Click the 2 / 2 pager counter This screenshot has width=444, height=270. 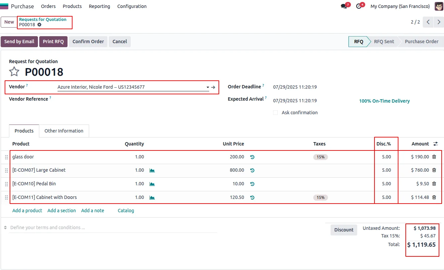[x=415, y=22]
